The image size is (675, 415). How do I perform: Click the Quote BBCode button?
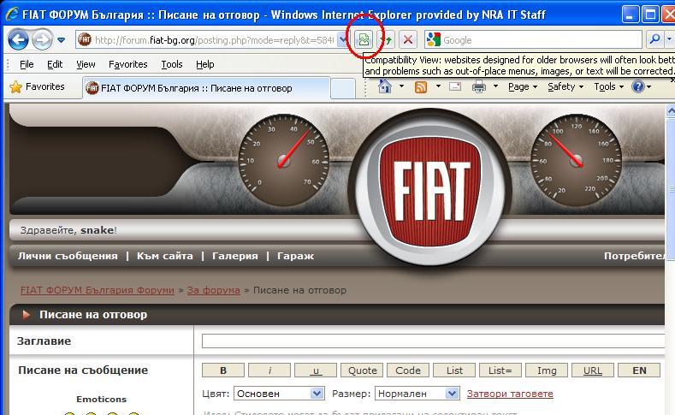tap(362, 371)
